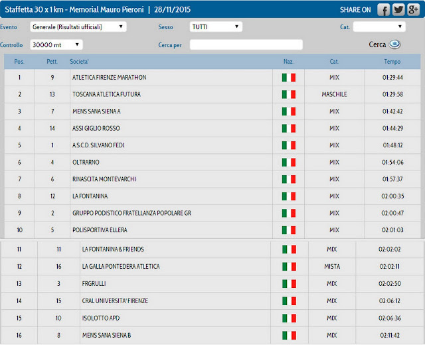425x345 pixels.
Task: Share results on Facebook
Action: click(384, 10)
